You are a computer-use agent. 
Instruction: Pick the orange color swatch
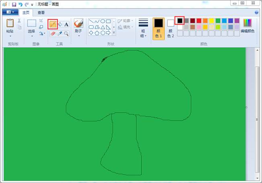205,21
